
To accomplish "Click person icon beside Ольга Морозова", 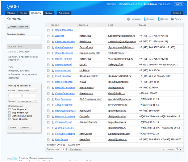I will tap(53, 30).
